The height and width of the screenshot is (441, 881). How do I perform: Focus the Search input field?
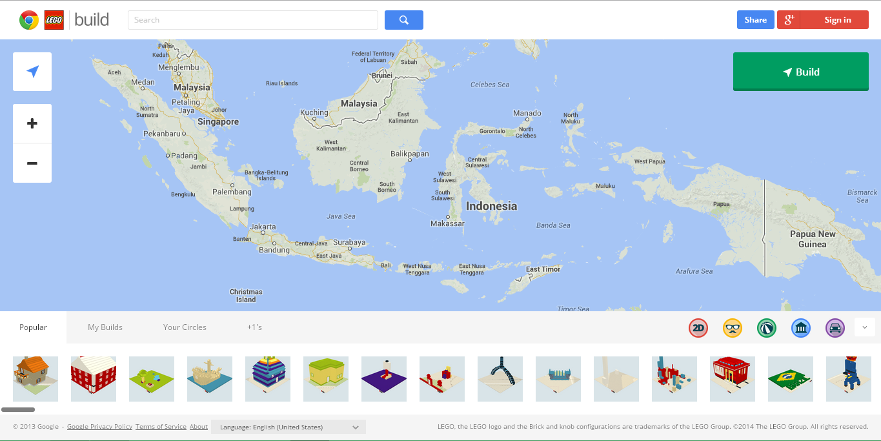[253, 20]
